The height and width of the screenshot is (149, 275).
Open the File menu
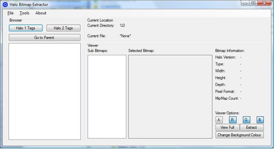[x=11, y=13]
